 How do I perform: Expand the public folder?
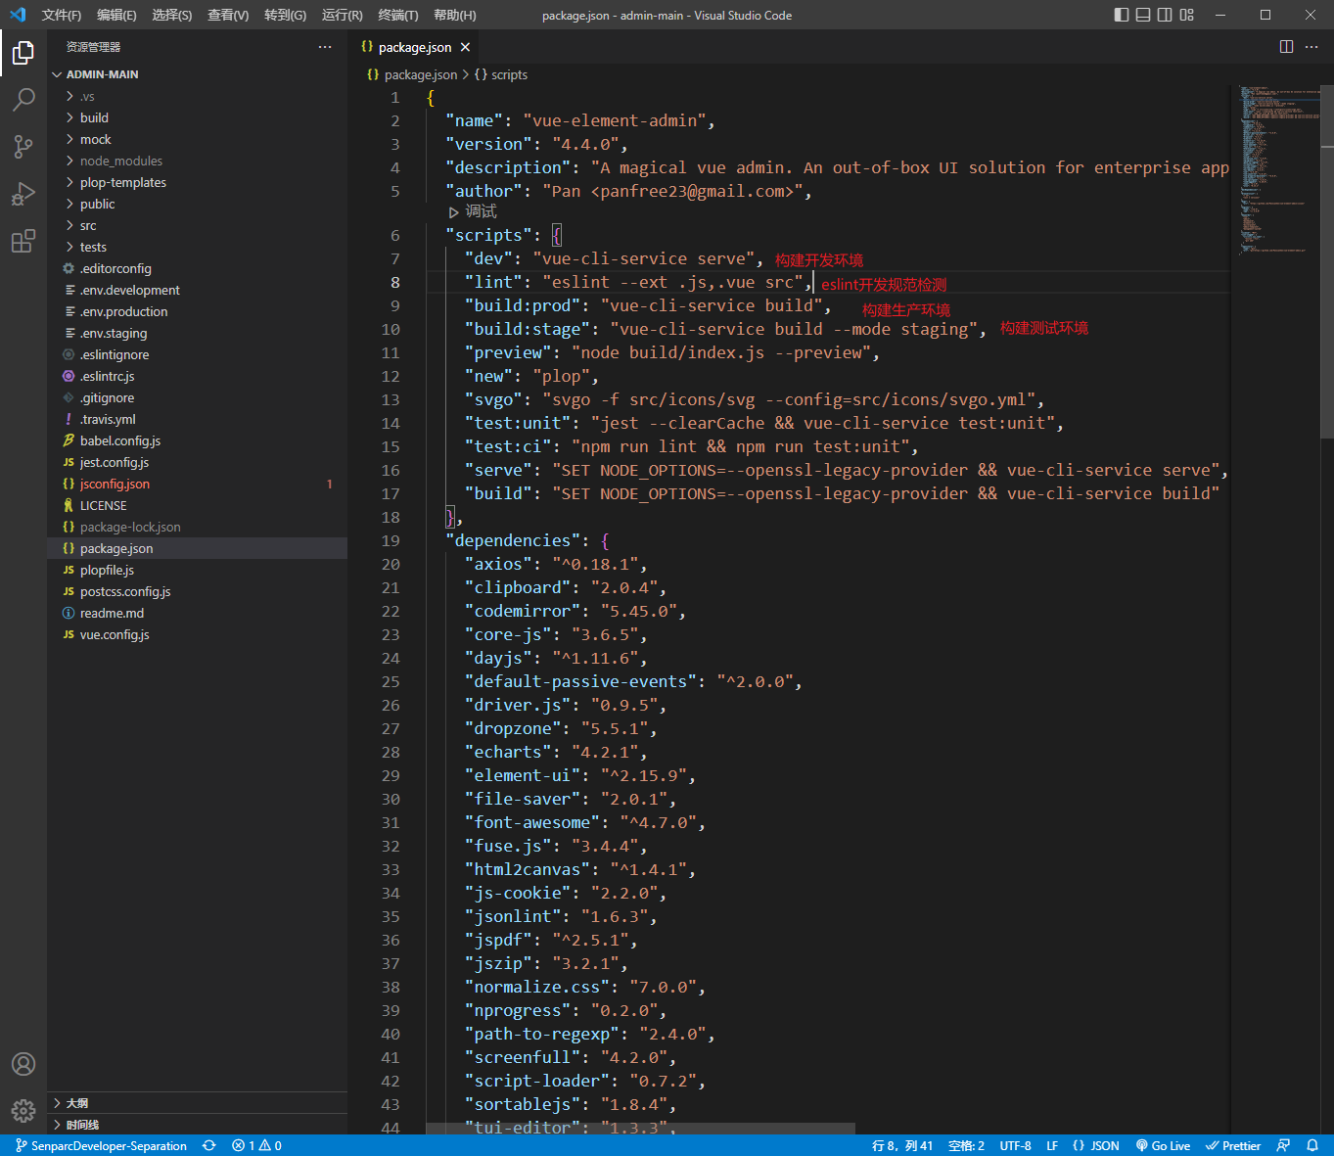pyautogui.click(x=197, y=204)
